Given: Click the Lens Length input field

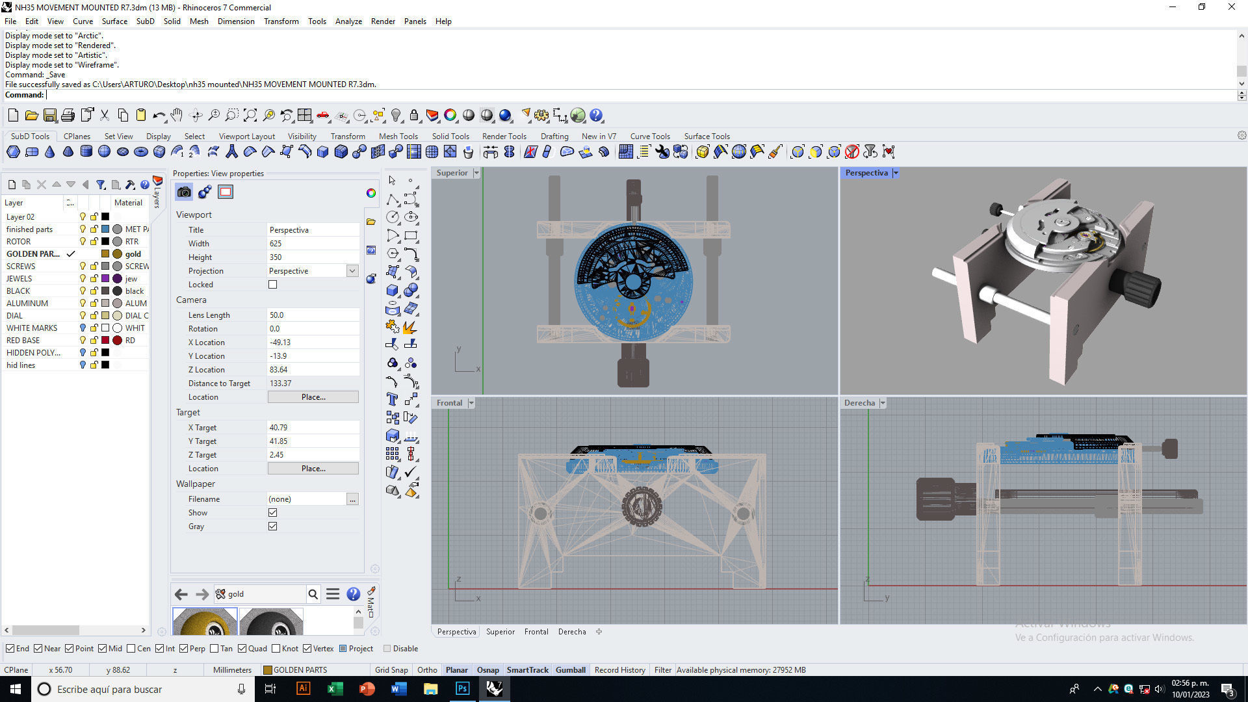Looking at the screenshot, I should click(313, 315).
